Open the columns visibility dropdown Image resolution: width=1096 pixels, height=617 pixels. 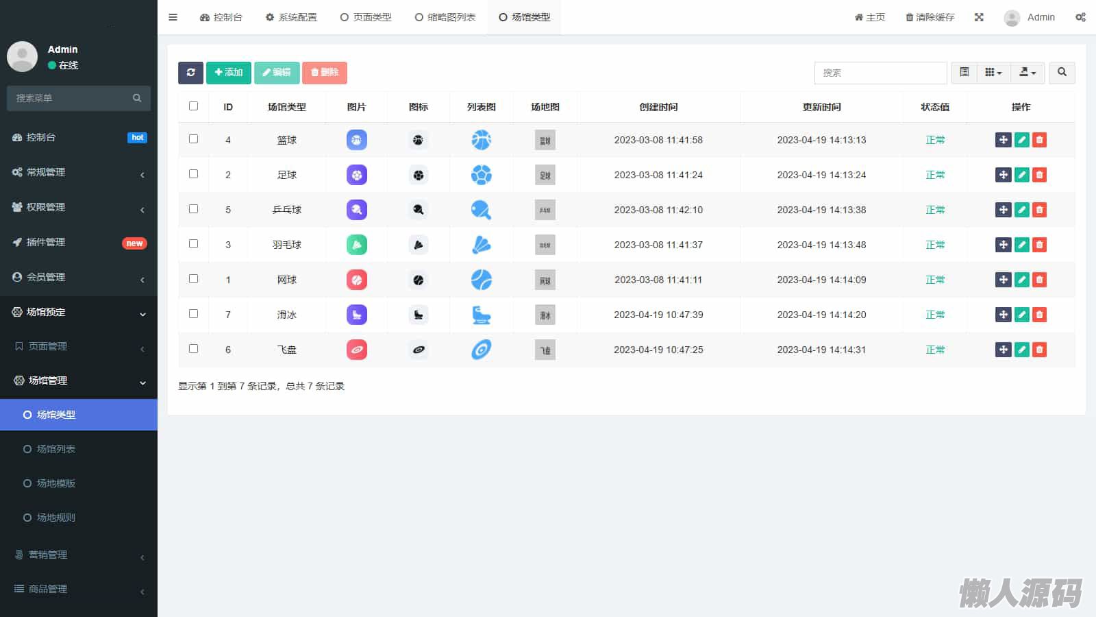[x=993, y=73]
